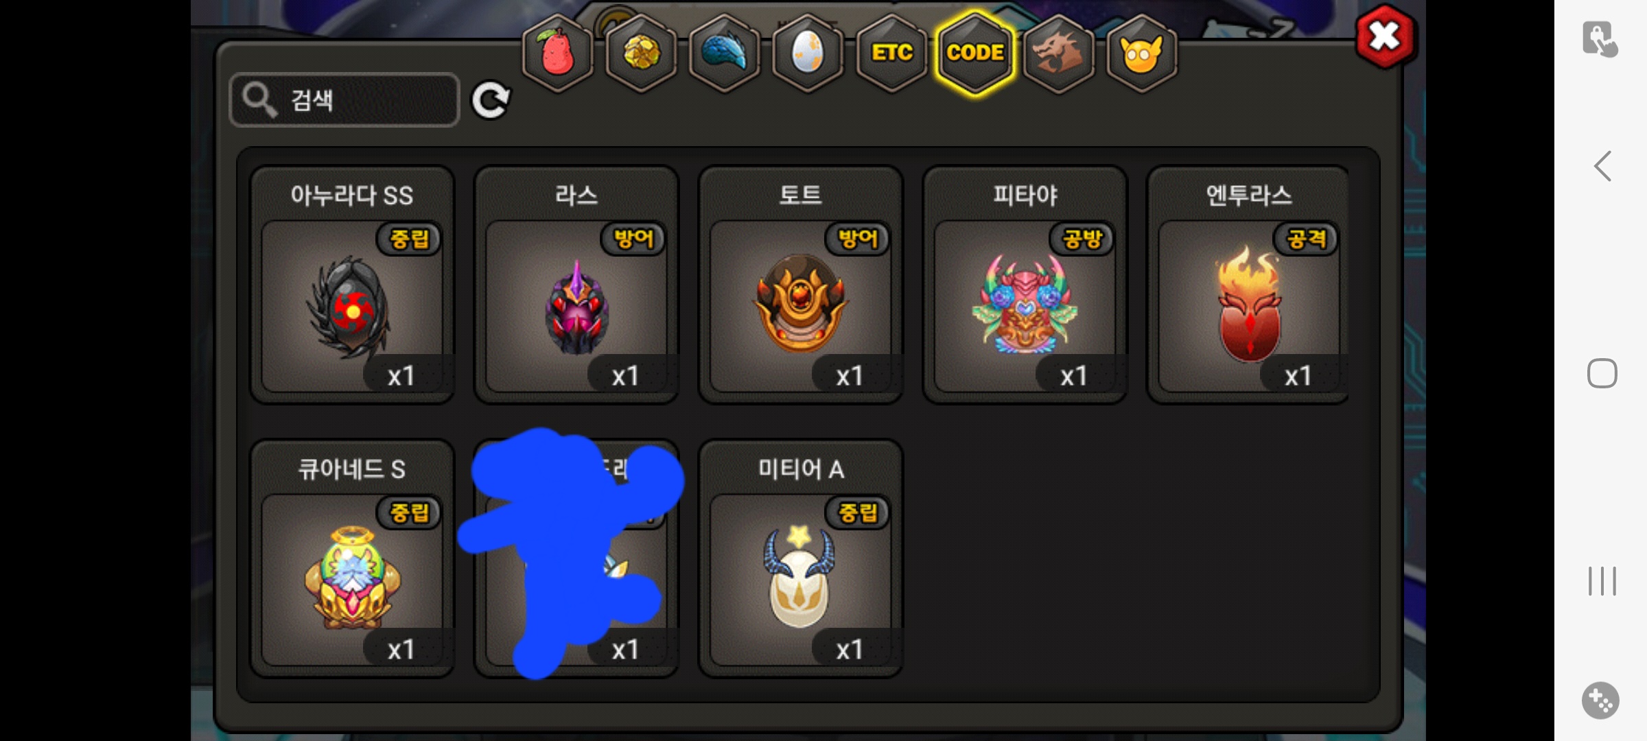The width and height of the screenshot is (1647, 741).
Task: Open the brown dragon head tab
Action: [1059, 53]
